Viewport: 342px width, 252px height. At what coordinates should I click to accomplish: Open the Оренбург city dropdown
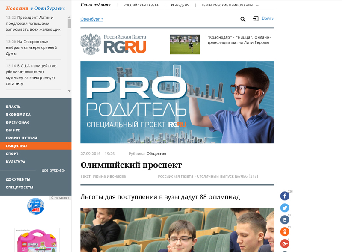91,19
